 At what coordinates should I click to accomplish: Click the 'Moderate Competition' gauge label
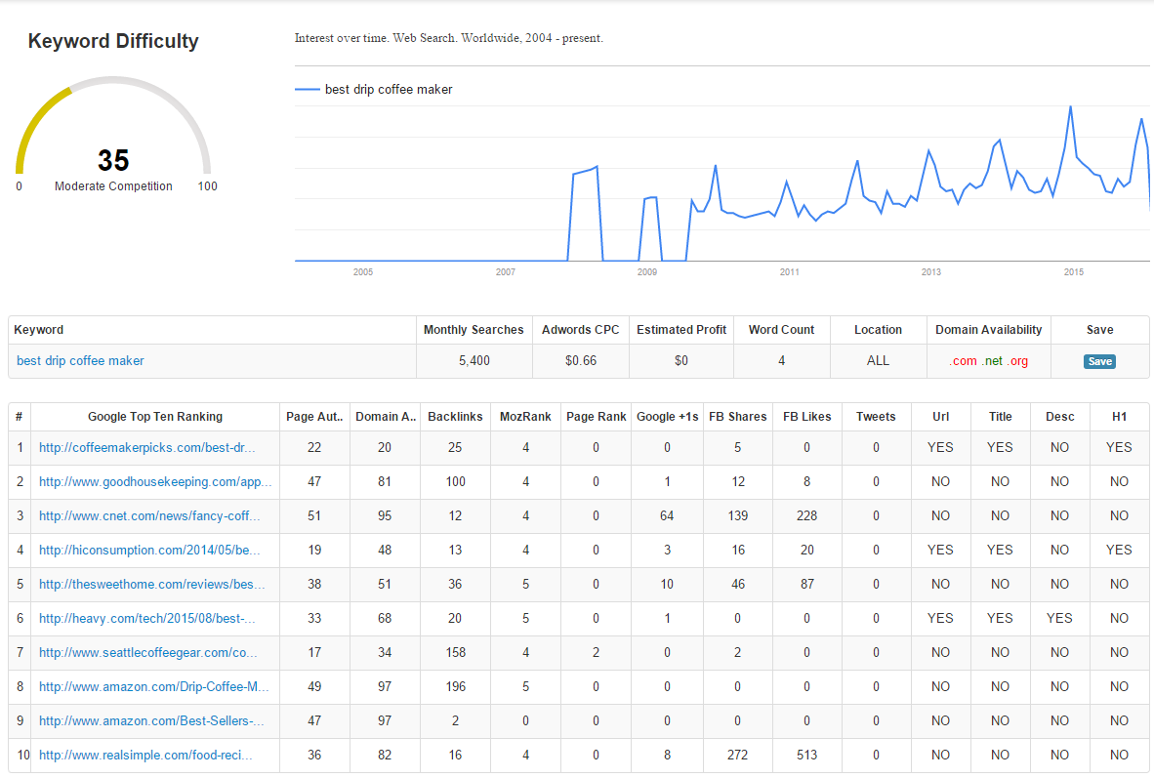(x=113, y=186)
